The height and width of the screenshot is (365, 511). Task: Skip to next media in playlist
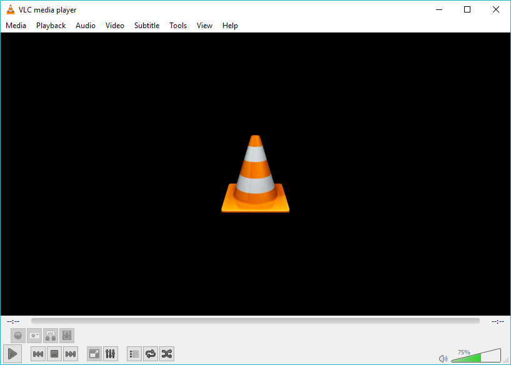[71, 354]
